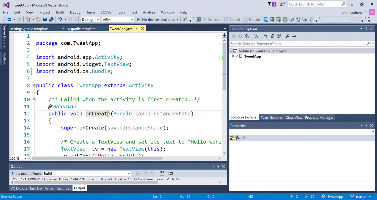Toggle pin on TweetApp.java tab
377x200 pixels.
tap(137, 29)
